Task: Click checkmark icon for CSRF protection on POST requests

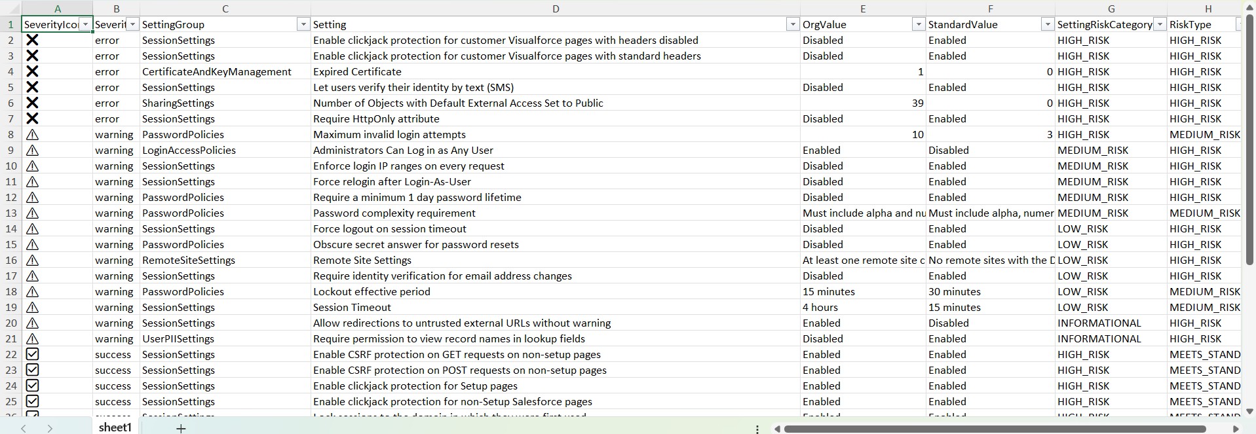Action: (31, 370)
